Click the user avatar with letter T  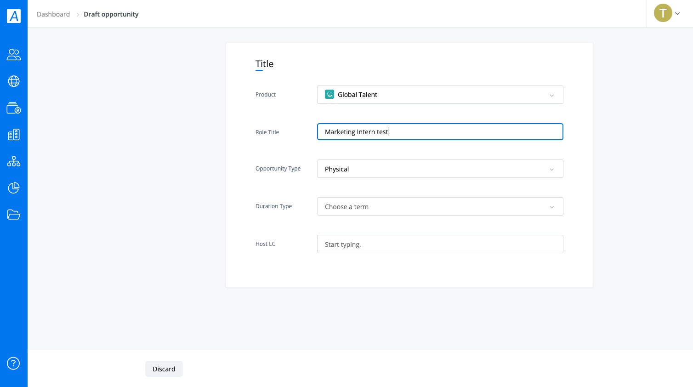(663, 13)
